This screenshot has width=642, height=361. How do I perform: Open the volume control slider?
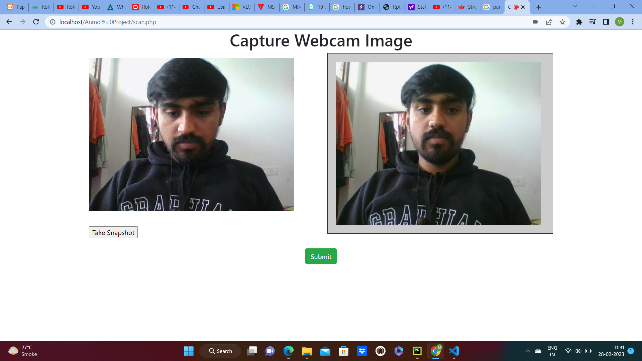click(x=578, y=351)
